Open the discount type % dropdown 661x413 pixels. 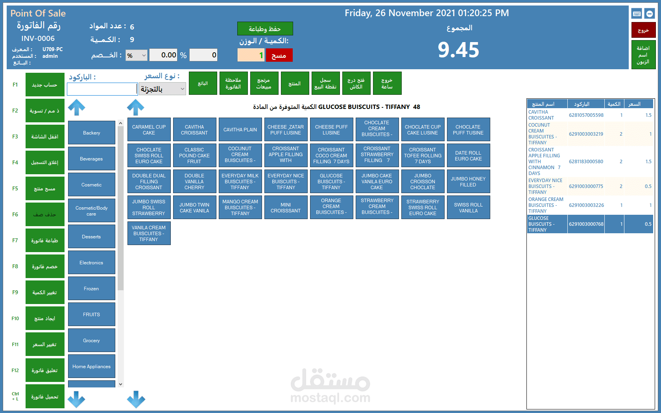[137, 55]
